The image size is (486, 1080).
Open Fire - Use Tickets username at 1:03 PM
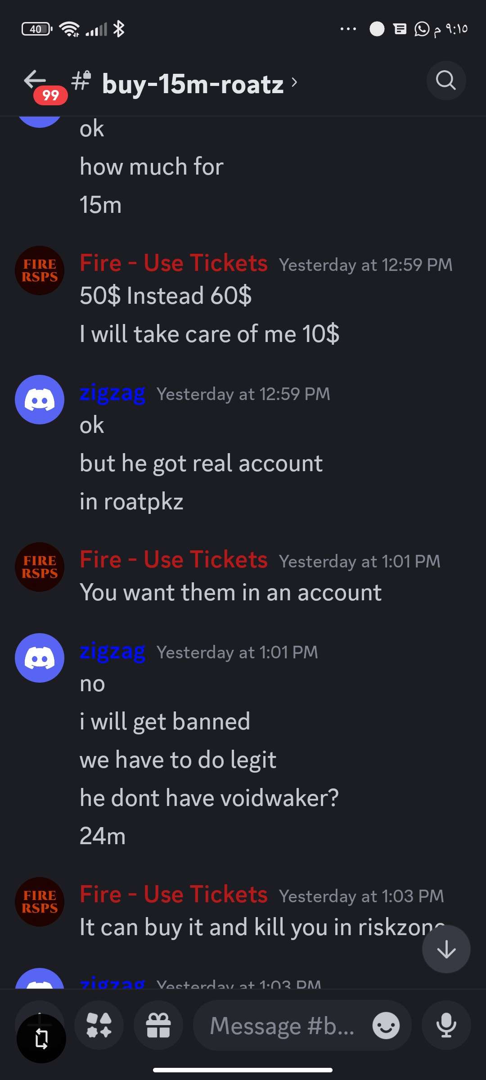point(174,894)
